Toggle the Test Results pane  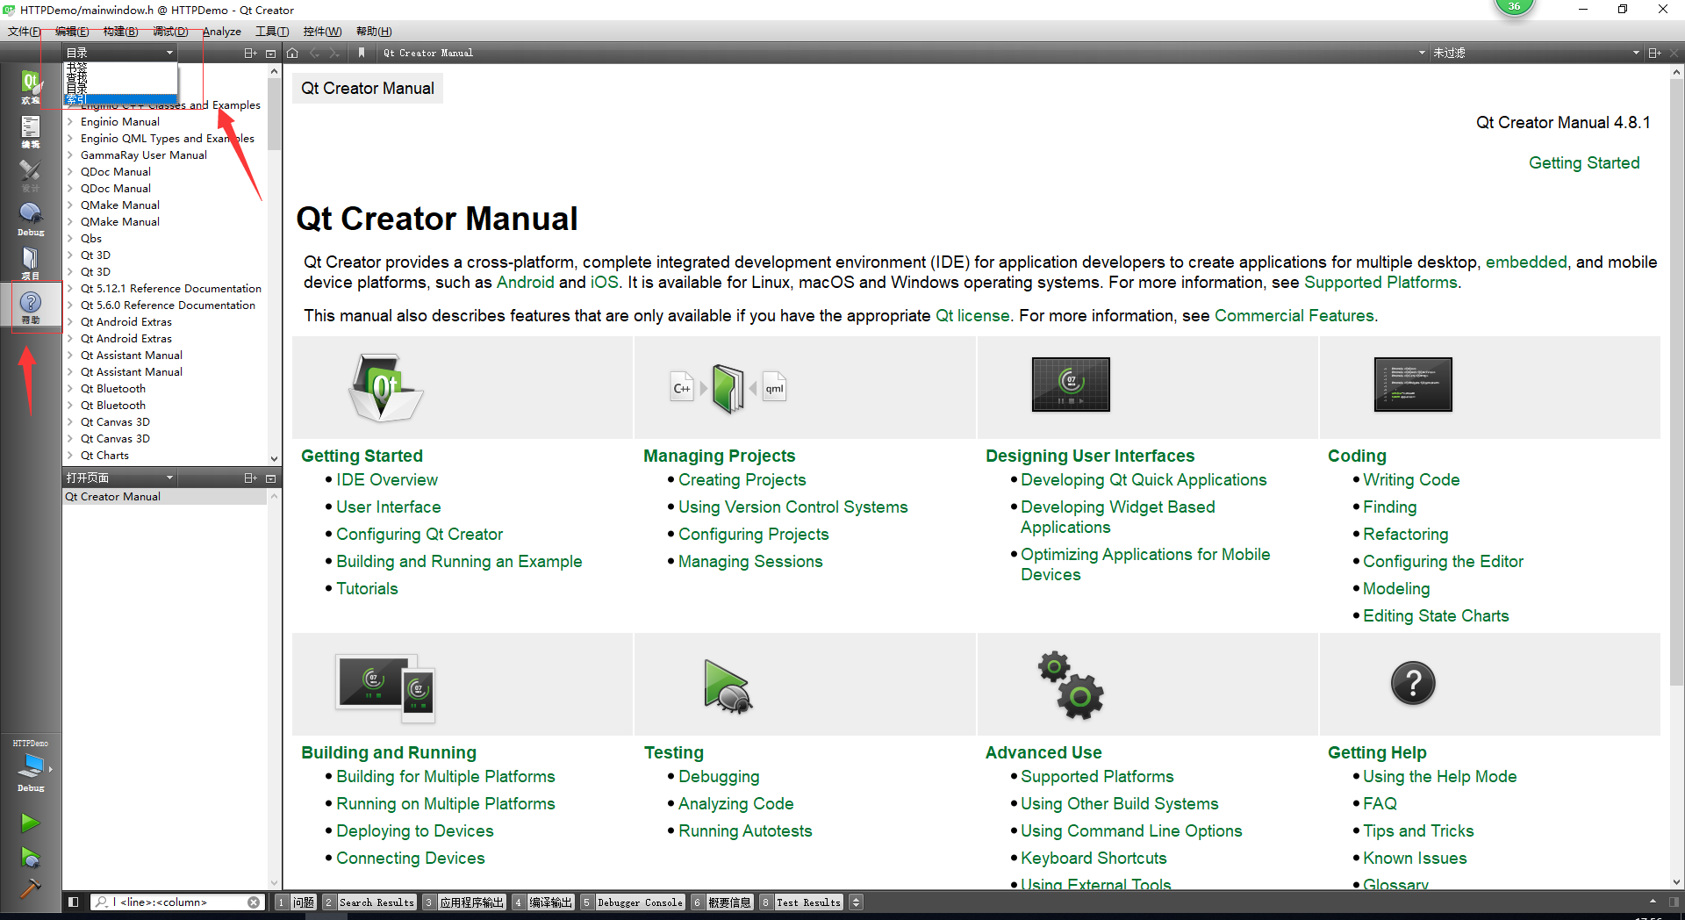pyautogui.click(x=801, y=902)
